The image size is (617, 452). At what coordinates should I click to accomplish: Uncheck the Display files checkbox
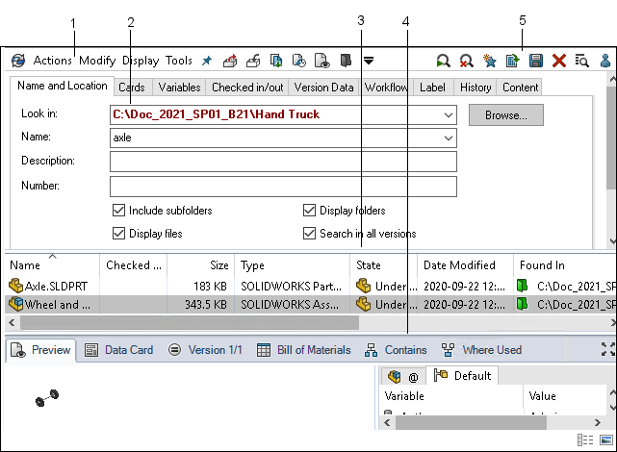[x=119, y=233]
